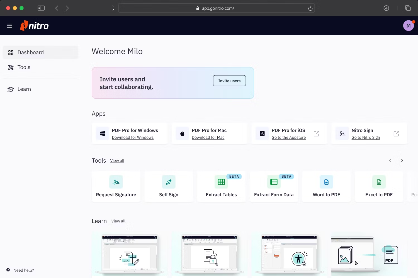Click the Nitro Sign signature icon
This screenshot has height=278, width=418.
(342, 134)
